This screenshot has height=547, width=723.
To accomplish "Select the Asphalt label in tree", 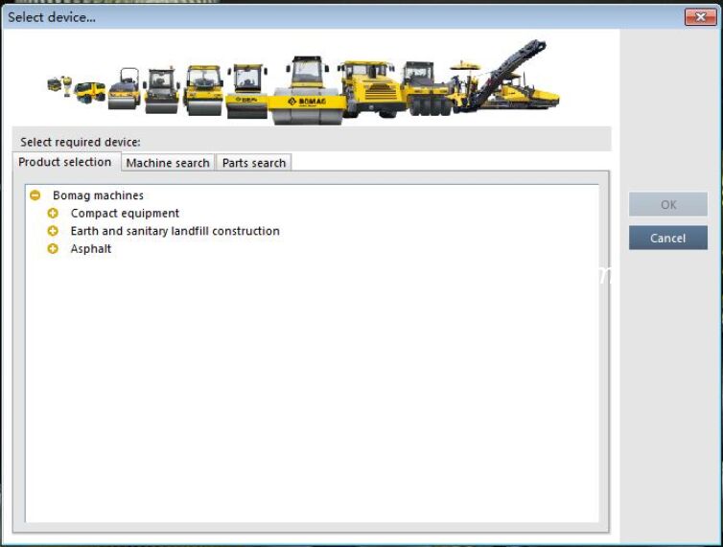I will (91, 249).
